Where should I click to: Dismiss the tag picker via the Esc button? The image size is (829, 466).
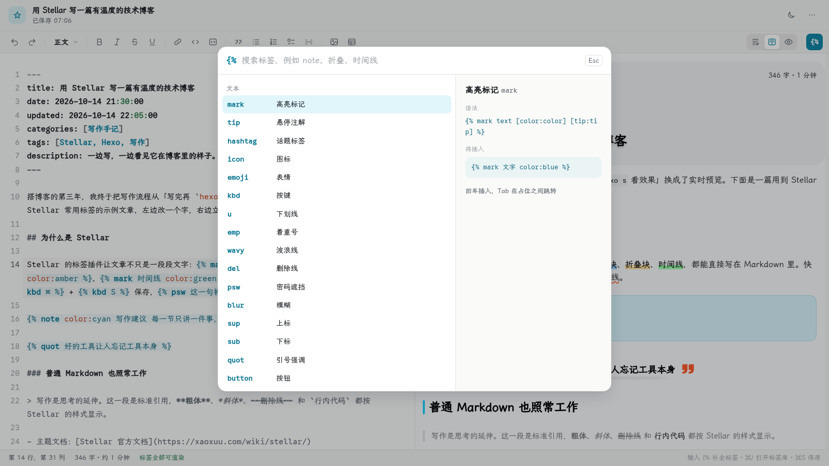(x=594, y=61)
